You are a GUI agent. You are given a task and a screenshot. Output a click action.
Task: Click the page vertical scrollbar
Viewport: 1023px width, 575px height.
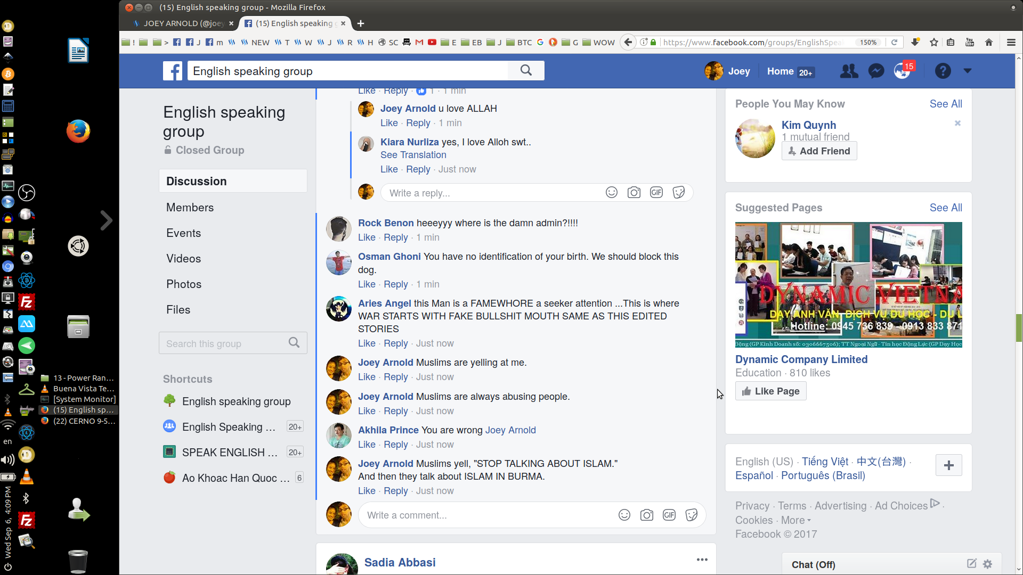click(x=1019, y=327)
